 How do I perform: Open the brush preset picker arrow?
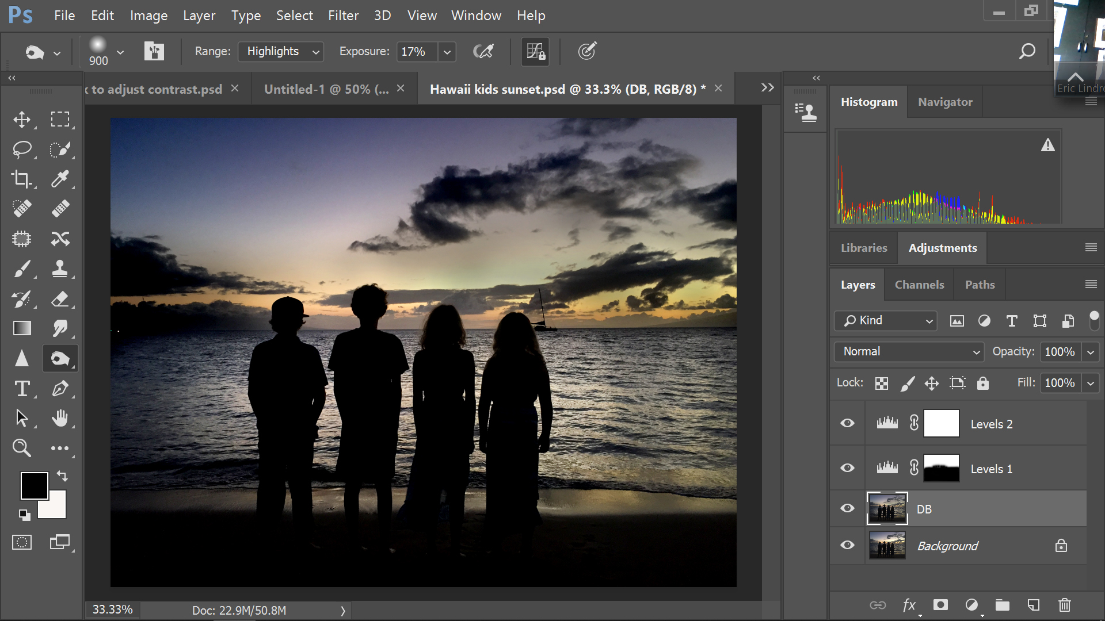[x=120, y=52]
